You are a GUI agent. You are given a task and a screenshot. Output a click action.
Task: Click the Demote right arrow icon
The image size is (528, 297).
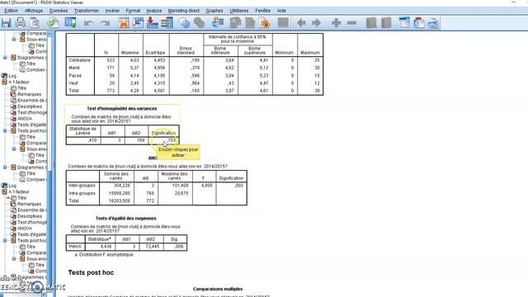click(316, 23)
